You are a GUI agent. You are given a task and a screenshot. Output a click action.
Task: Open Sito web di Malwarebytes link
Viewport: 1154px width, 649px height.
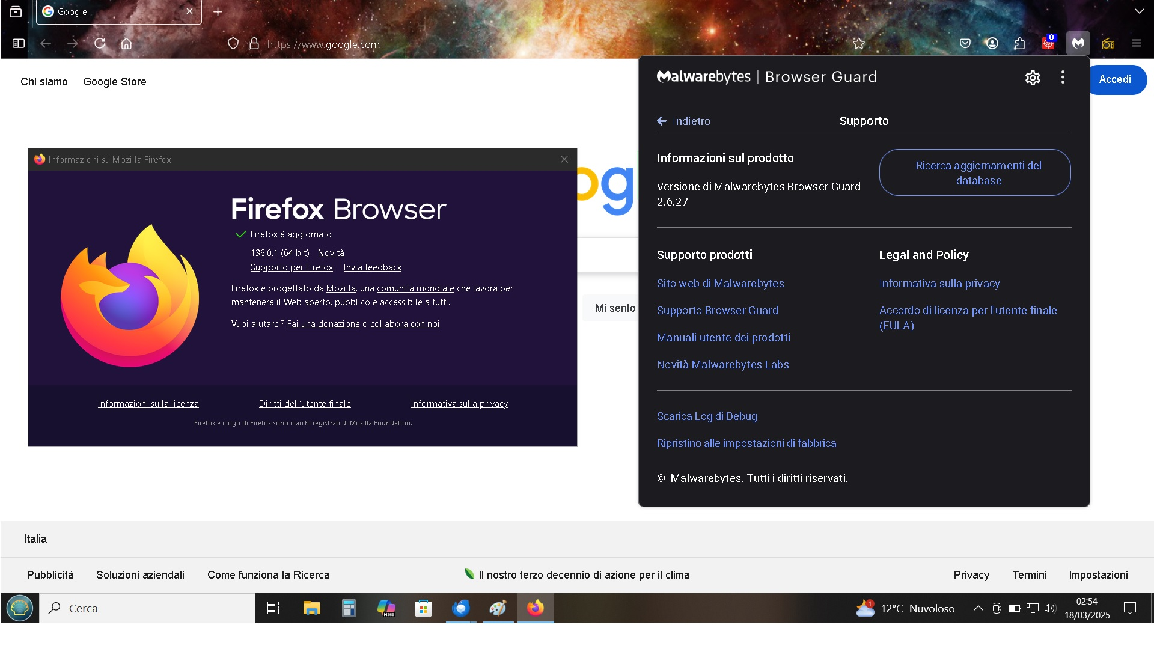(x=720, y=283)
